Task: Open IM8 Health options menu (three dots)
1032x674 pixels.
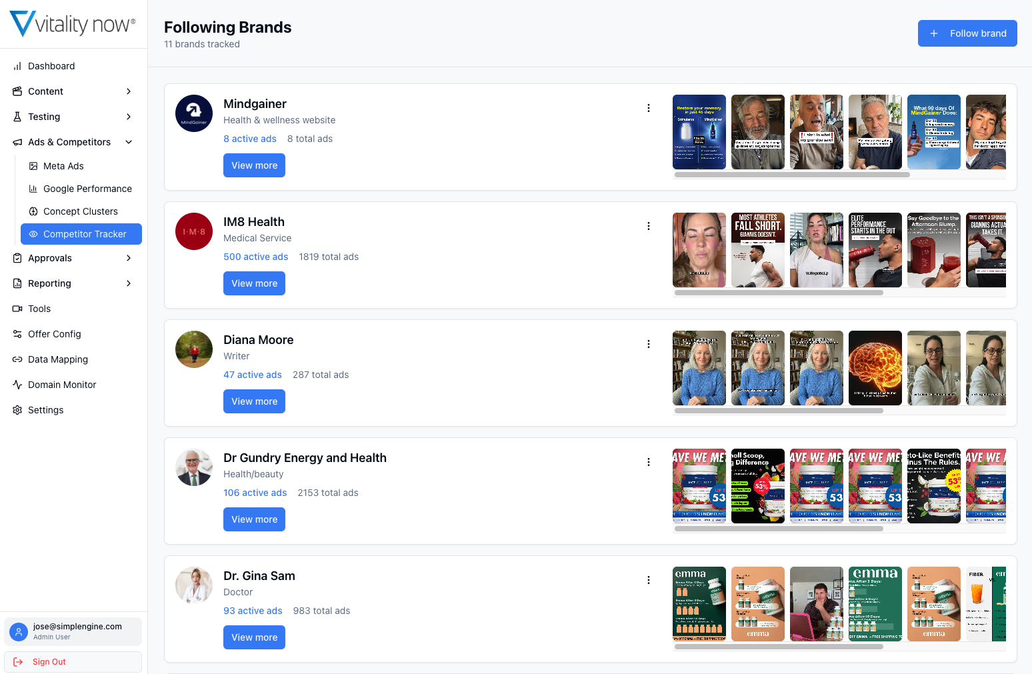Action: click(x=649, y=226)
